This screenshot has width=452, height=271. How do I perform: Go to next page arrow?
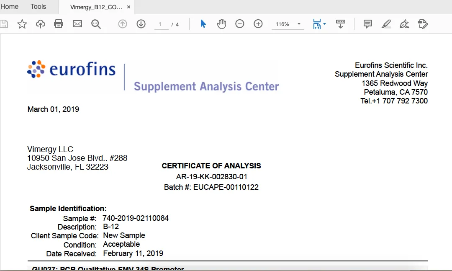pyautogui.click(x=141, y=24)
